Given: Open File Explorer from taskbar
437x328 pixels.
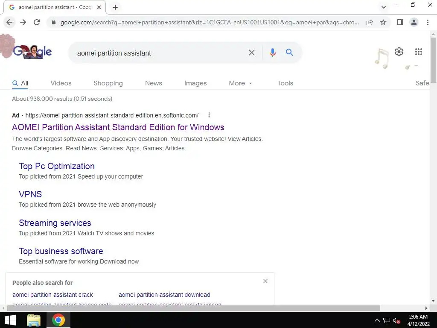Looking at the screenshot, I should [x=33, y=320].
